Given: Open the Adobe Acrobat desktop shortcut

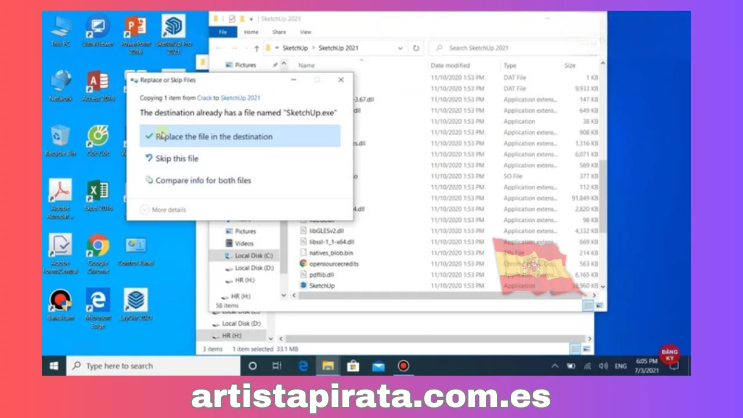Looking at the screenshot, I should (60, 199).
